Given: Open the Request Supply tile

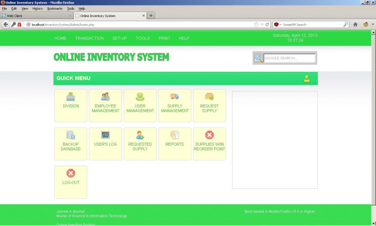Looking at the screenshot, I should tap(209, 97).
